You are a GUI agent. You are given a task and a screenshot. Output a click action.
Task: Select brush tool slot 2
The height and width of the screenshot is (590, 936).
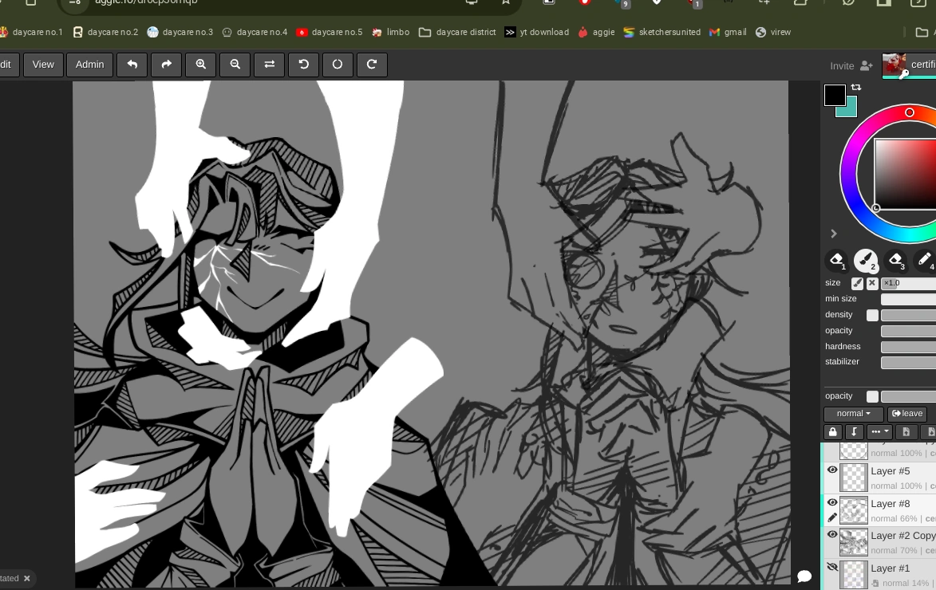click(867, 261)
